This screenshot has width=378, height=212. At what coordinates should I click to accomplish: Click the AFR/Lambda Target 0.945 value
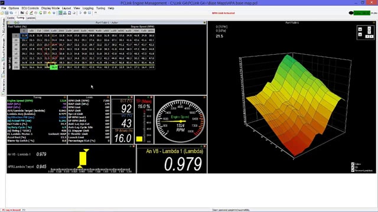pos(41,167)
